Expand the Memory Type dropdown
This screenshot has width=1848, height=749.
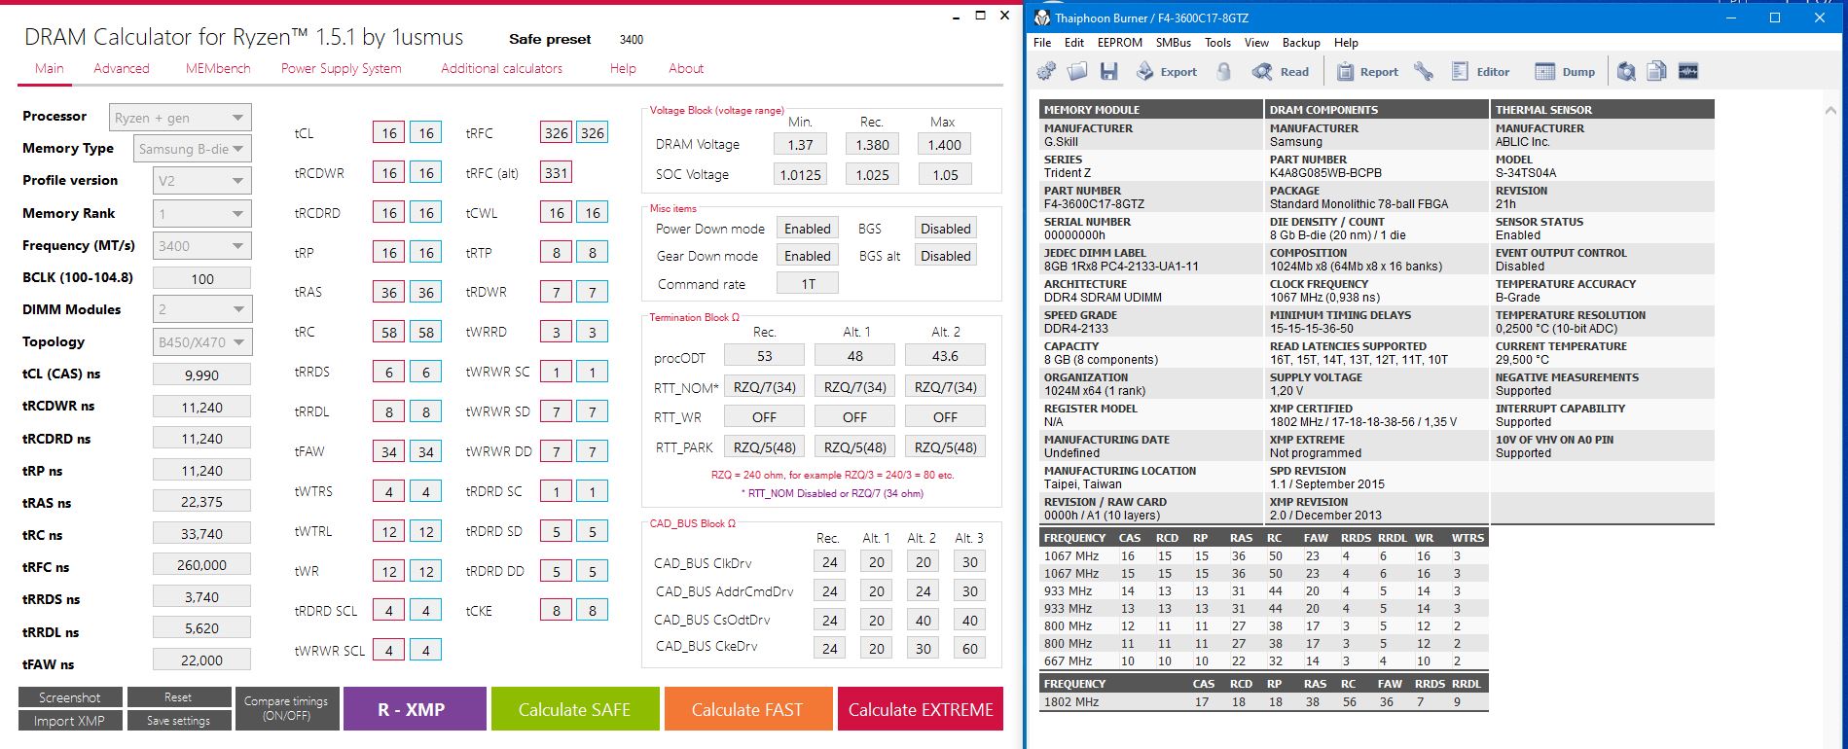pos(193,149)
